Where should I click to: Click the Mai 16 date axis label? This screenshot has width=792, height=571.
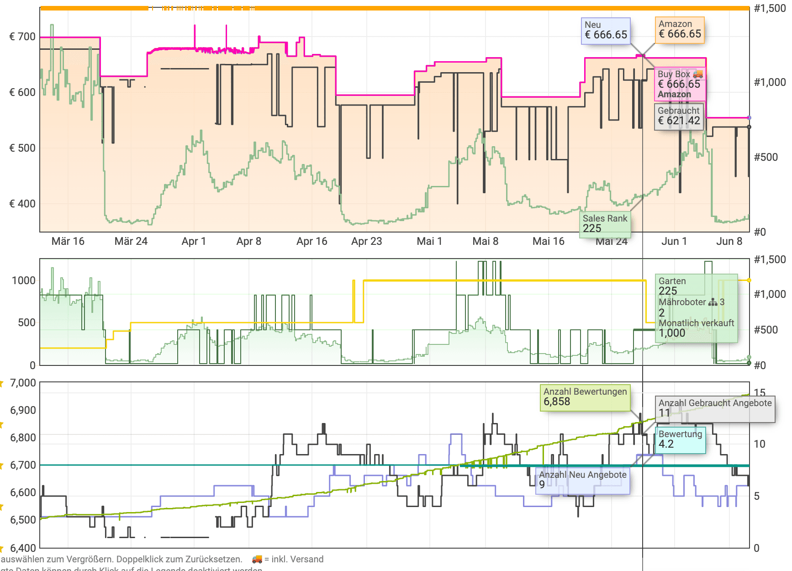click(x=549, y=241)
